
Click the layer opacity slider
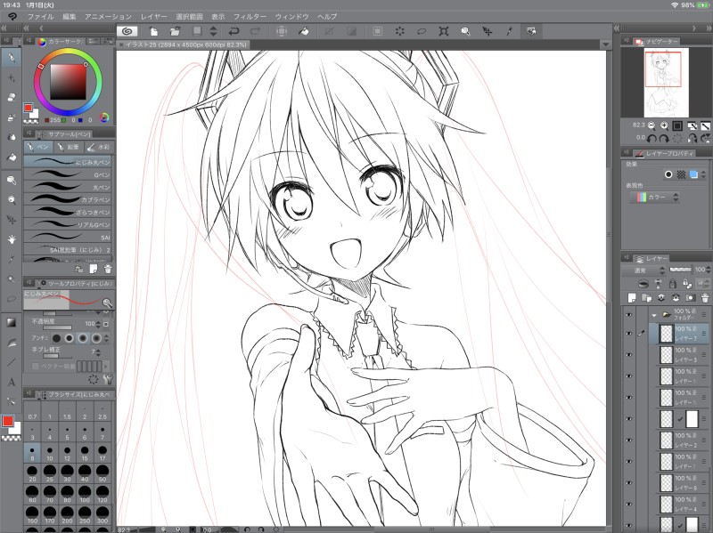[x=681, y=270]
